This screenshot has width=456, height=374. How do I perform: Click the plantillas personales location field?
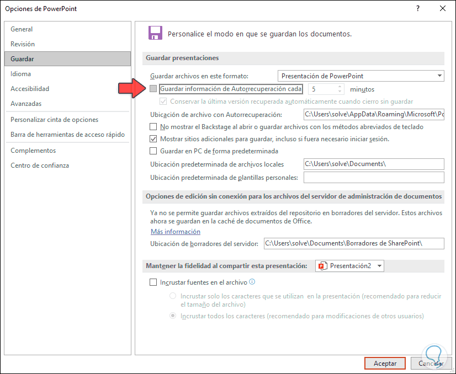(x=374, y=177)
